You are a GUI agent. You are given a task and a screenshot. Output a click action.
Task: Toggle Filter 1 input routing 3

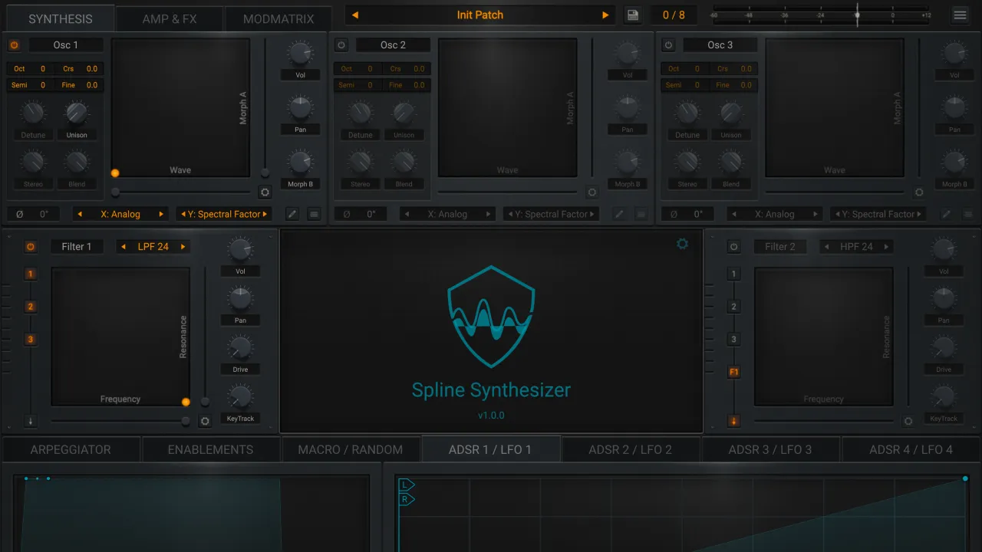coord(31,340)
